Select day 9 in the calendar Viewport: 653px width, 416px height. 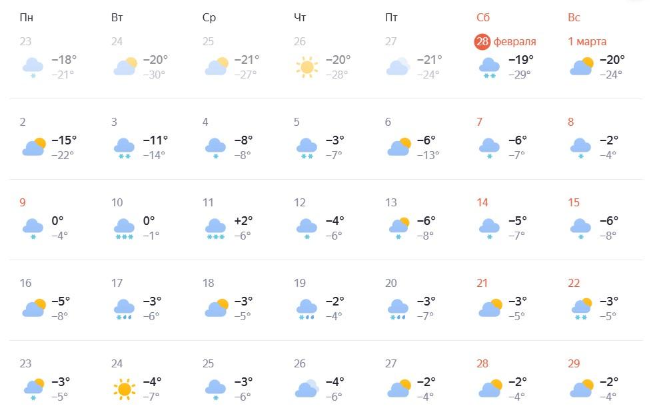(23, 202)
